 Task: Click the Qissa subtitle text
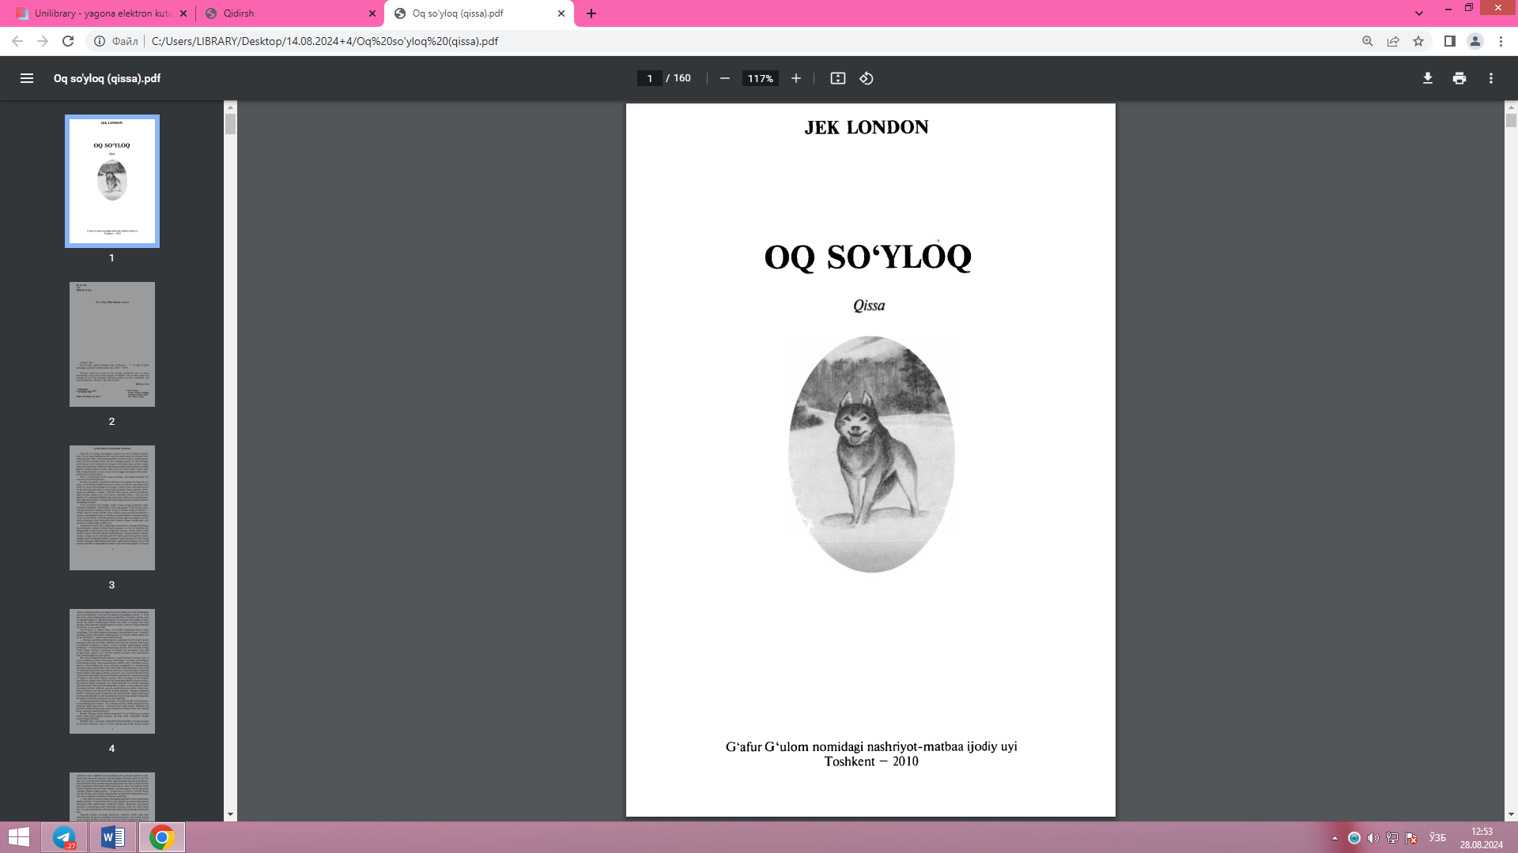[x=869, y=306]
